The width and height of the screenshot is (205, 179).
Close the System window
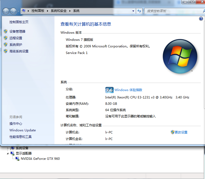(x=201, y=2)
